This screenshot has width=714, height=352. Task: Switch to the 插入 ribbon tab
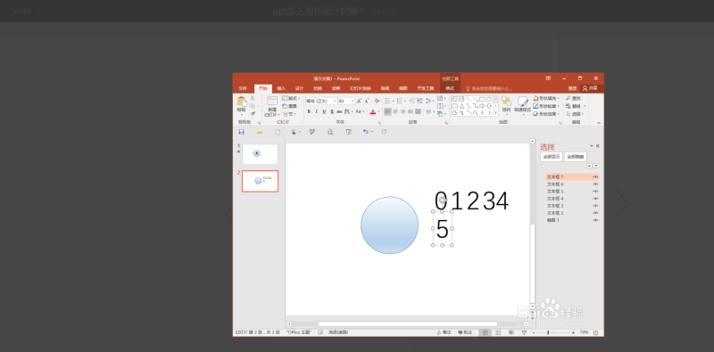click(281, 88)
